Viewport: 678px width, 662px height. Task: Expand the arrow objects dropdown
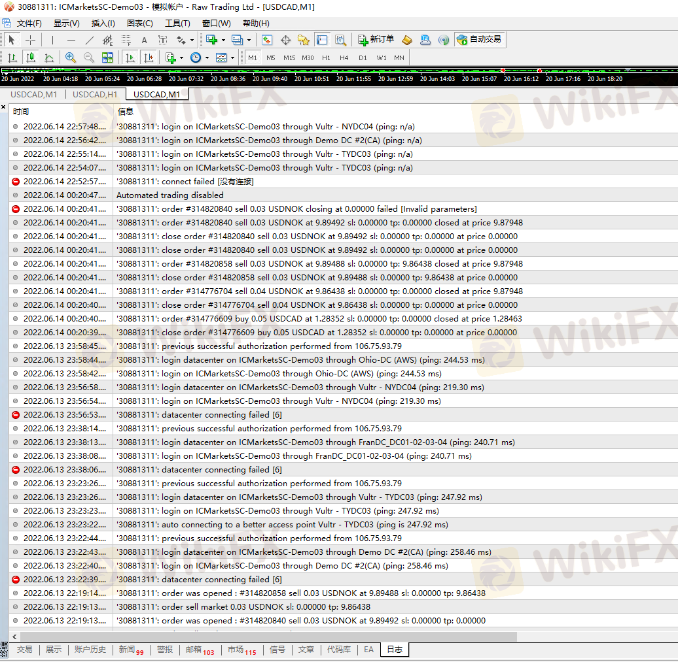coord(192,40)
